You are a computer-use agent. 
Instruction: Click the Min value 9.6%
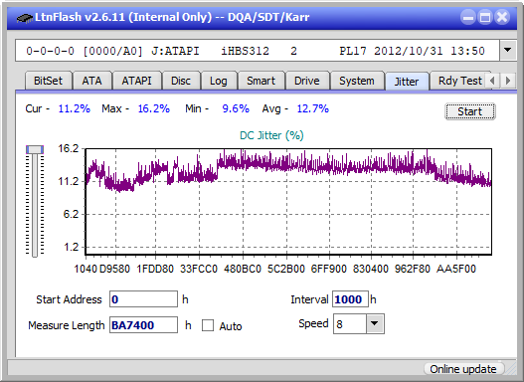point(236,108)
